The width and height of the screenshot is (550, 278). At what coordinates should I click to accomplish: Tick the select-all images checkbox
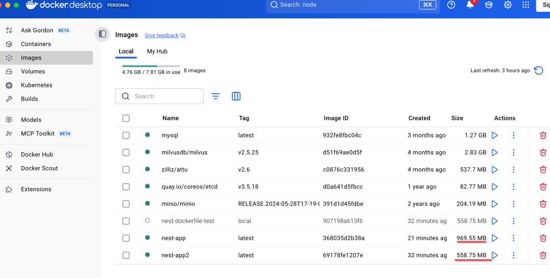point(126,118)
